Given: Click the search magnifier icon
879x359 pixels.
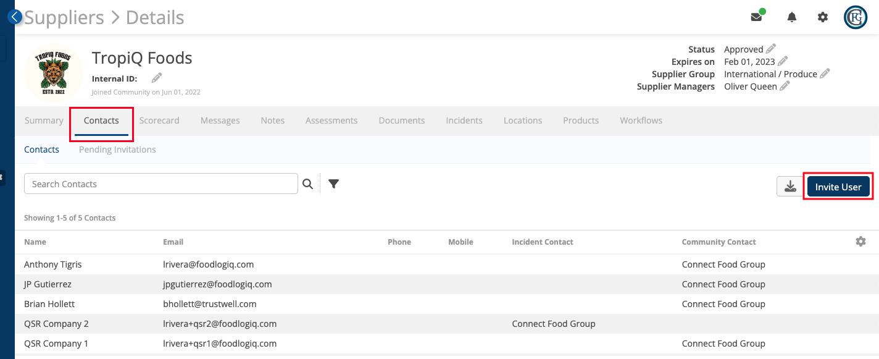Looking at the screenshot, I should [x=307, y=184].
